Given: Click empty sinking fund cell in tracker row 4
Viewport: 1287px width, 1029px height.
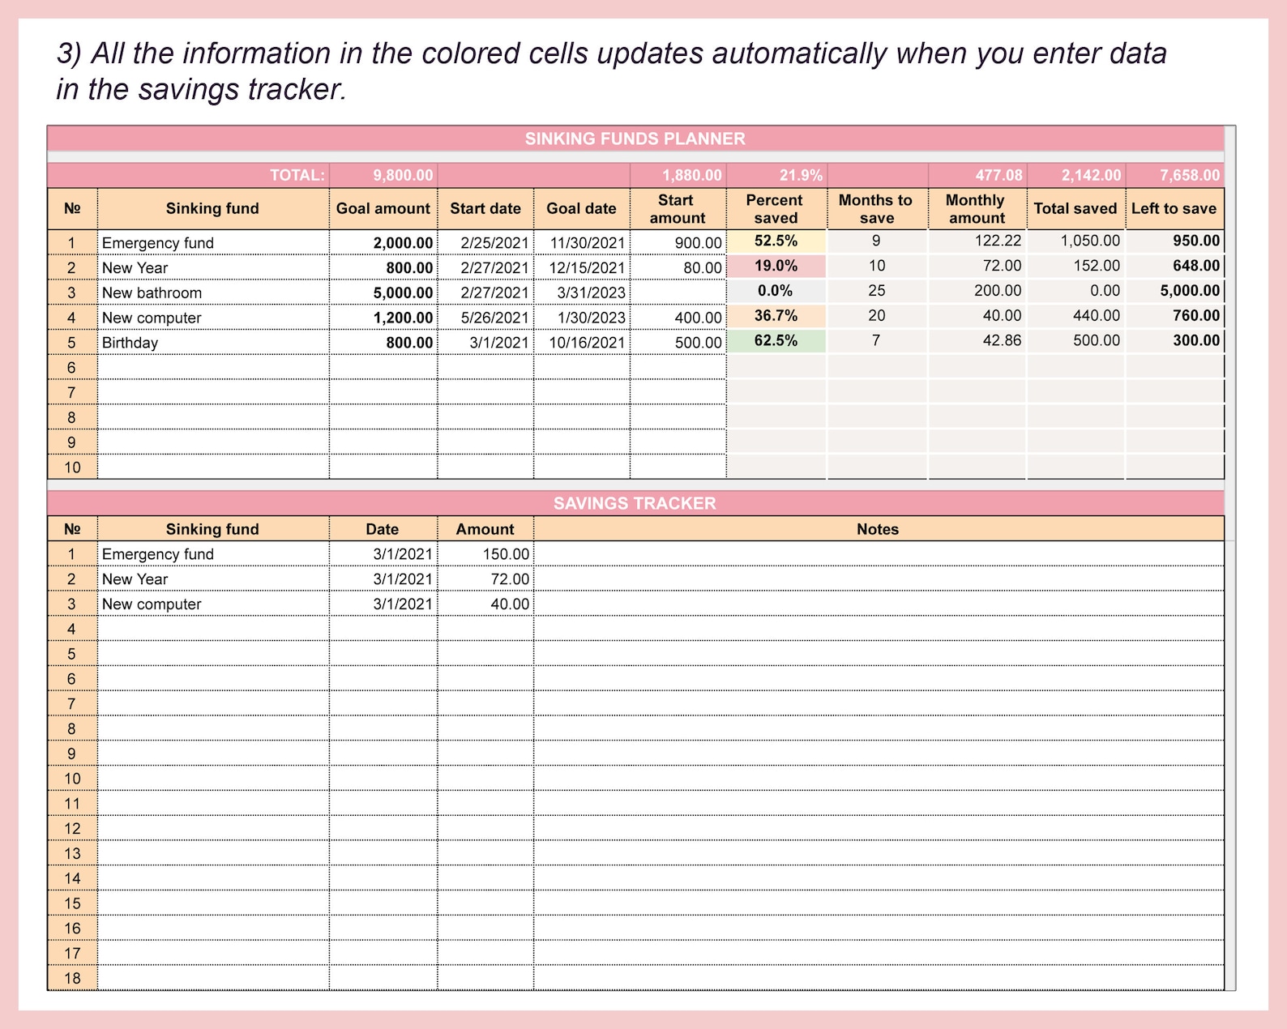Looking at the screenshot, I should click(x=213, y=629).
